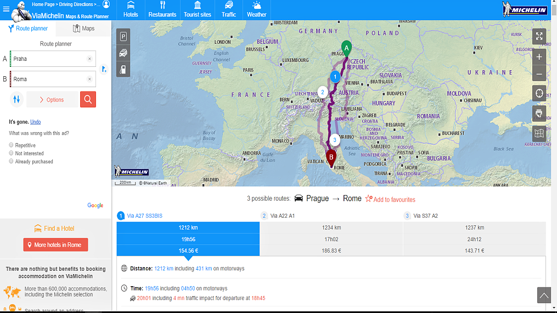The image size is (557, 313).
Task: Print the map
Action: click(x=539, y=113)
